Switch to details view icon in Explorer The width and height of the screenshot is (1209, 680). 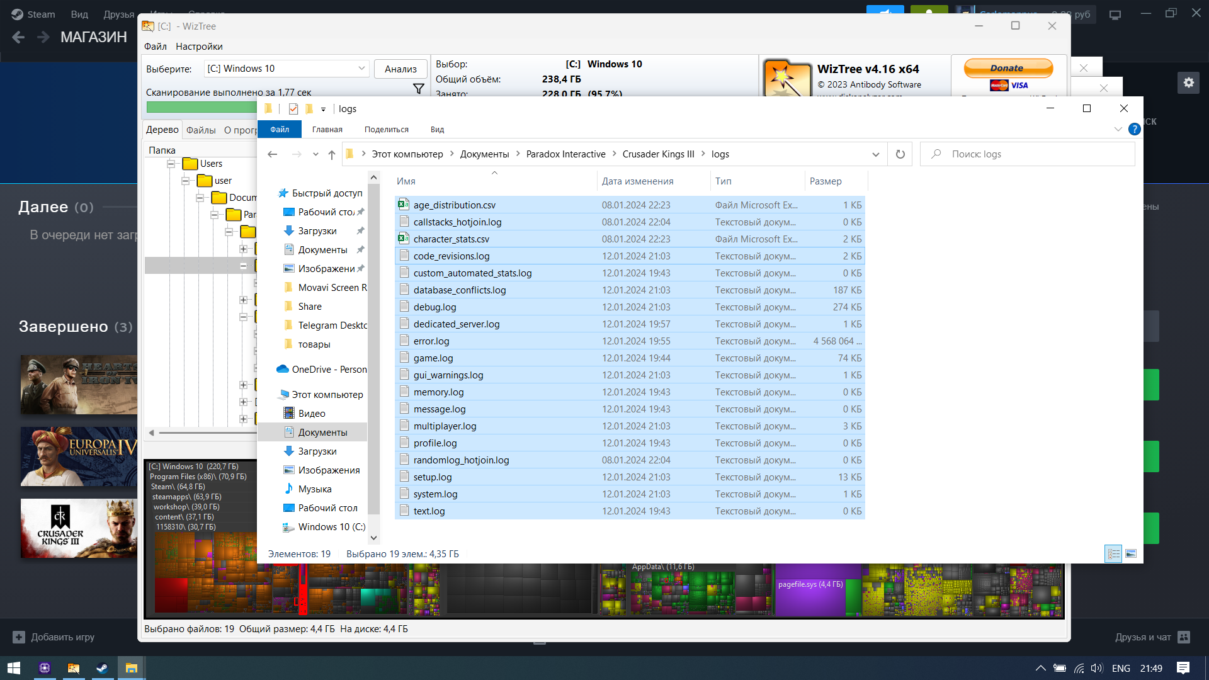(1114, 554)
